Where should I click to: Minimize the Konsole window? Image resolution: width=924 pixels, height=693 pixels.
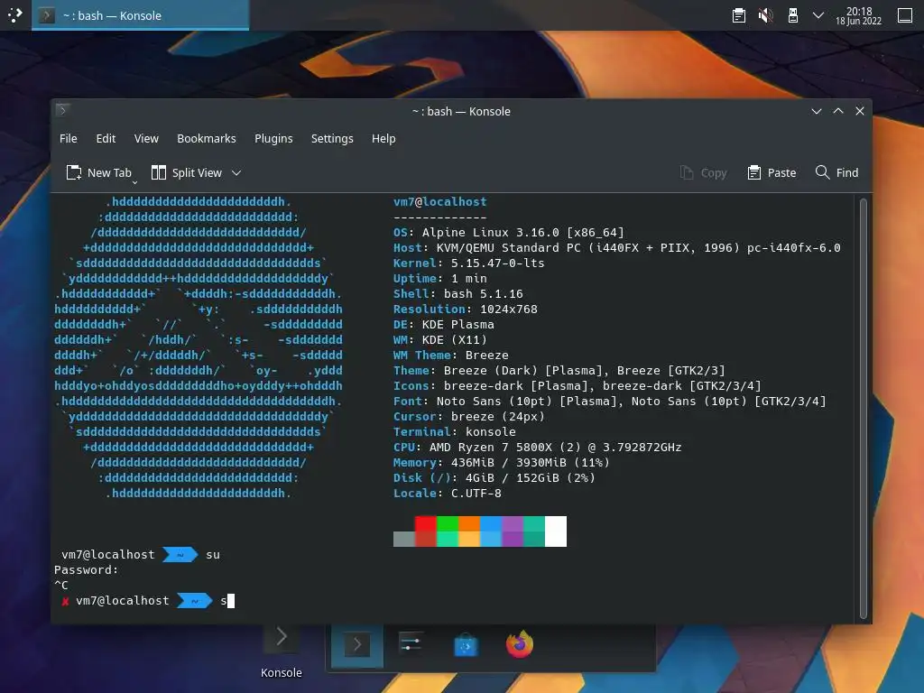click(816, 111)
